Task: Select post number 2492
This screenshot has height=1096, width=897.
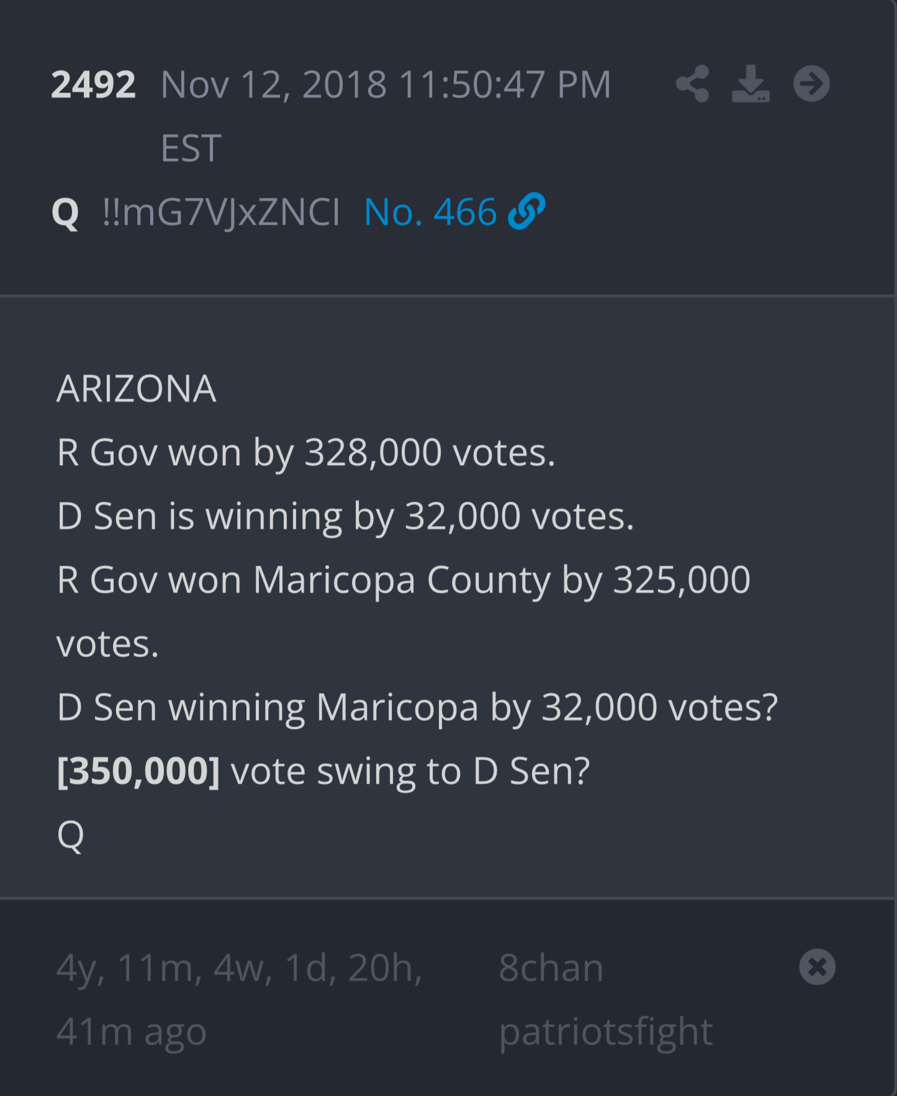Action: point(93,84)
